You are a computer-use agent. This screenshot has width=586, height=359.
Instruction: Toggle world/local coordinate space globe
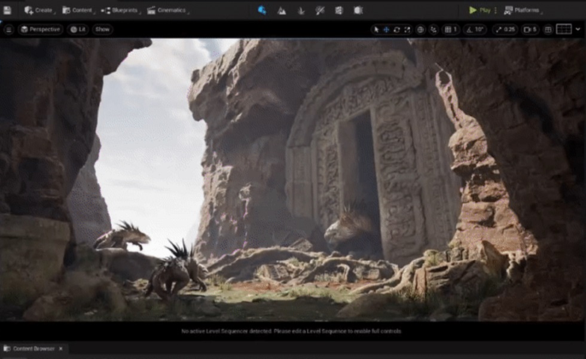coord(420,29)
